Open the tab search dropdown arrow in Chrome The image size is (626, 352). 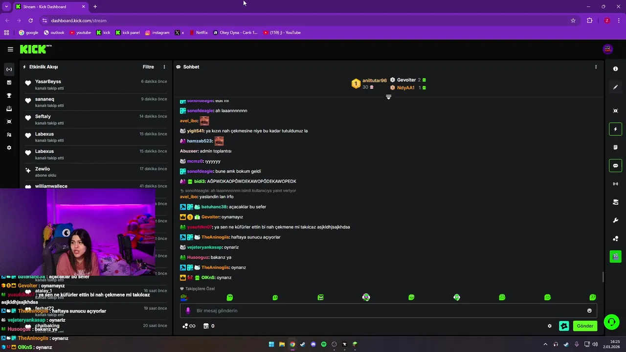tap(6, 6)
